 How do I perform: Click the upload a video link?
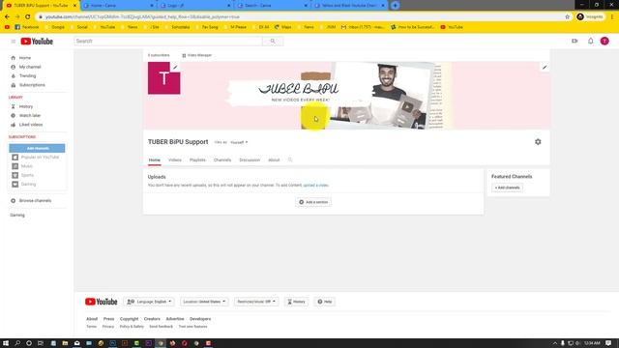pos(316,185)
